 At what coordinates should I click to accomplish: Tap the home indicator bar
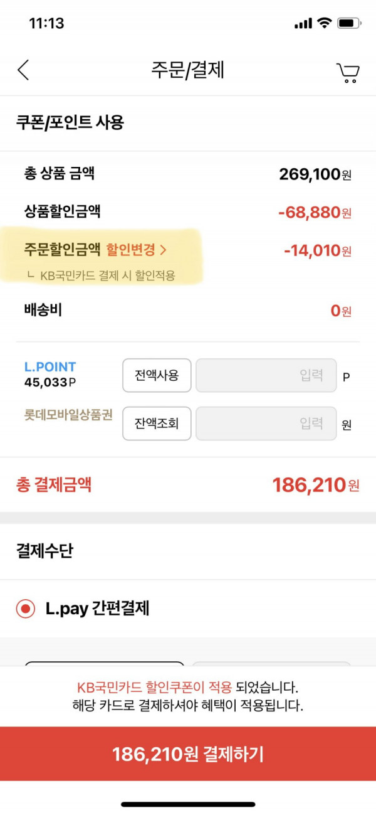click(188, 804)
